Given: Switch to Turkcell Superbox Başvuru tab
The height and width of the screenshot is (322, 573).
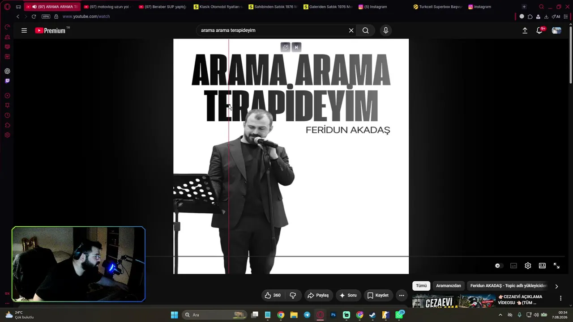Looking at the screenshot, I should pos(438,7).
